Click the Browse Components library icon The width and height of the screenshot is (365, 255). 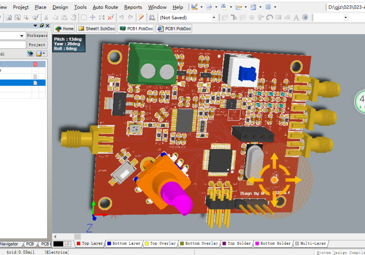click(x=152, y=18)
